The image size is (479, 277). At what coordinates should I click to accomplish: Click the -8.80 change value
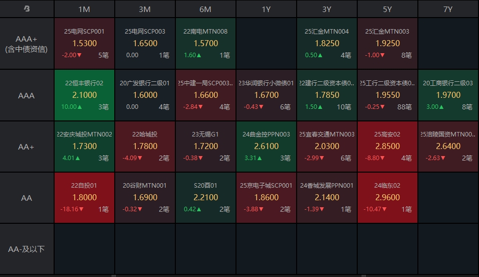(375, 158)
